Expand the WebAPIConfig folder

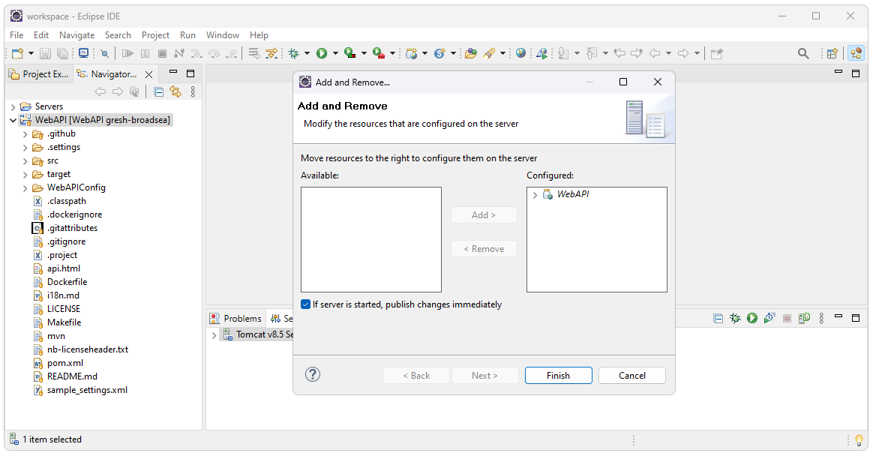(25, 188)
